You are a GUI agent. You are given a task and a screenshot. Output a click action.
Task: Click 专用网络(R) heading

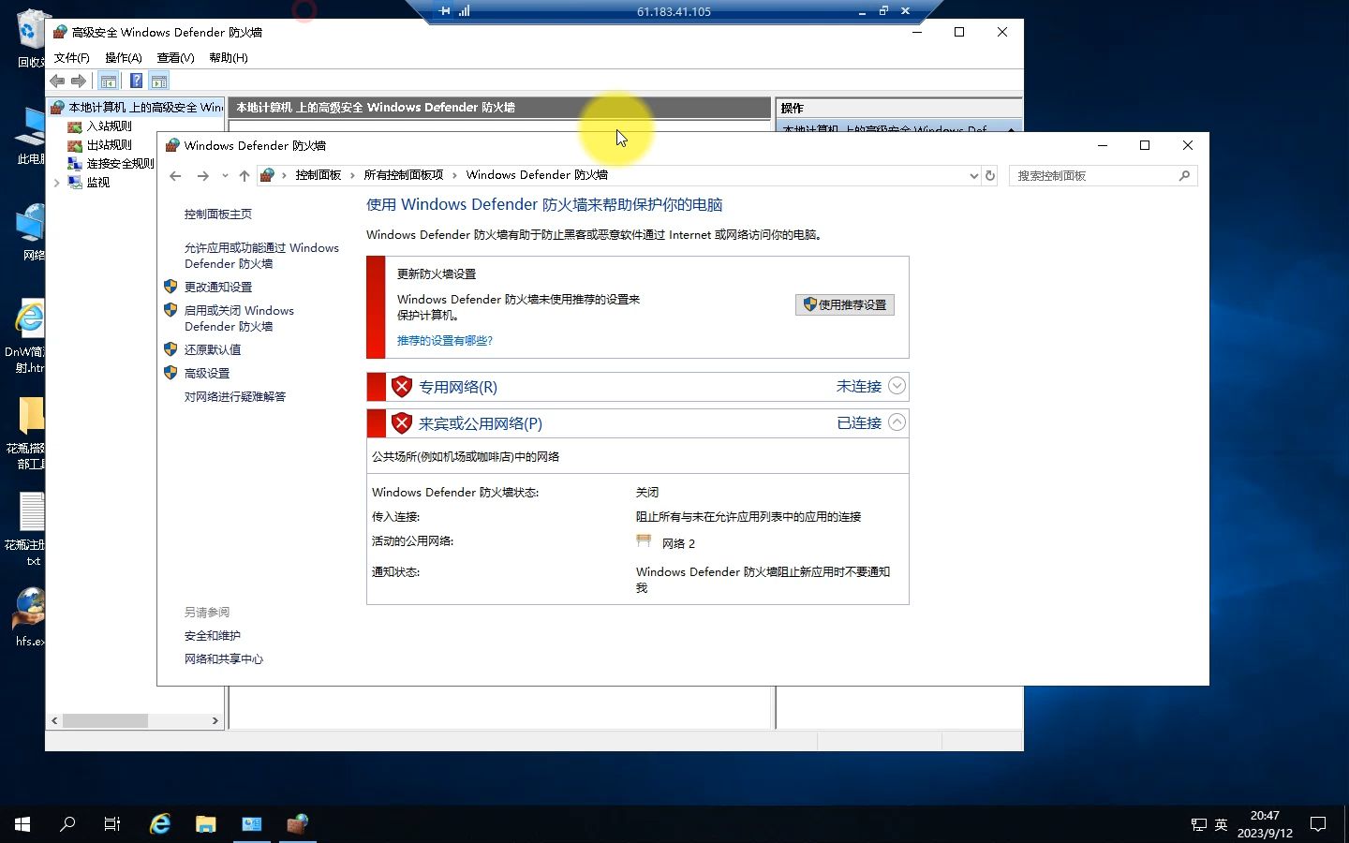click(458, 387)
